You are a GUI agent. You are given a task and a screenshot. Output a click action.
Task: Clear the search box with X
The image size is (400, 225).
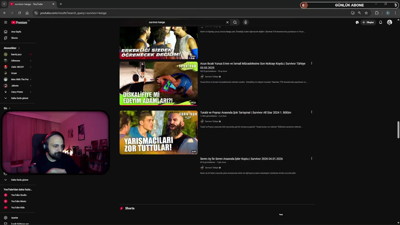coord(227,22)
